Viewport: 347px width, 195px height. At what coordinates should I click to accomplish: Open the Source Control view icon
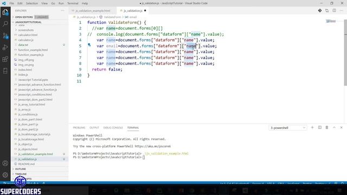click(x=5, y=36)
